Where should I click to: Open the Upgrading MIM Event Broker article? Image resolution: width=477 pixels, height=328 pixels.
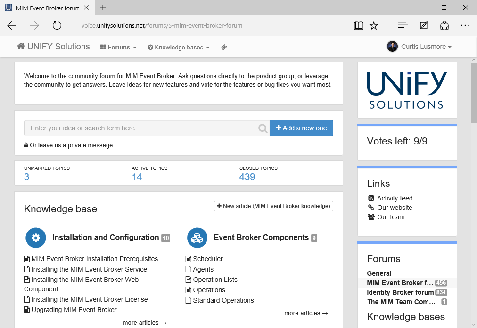click(x=74, y=310)
